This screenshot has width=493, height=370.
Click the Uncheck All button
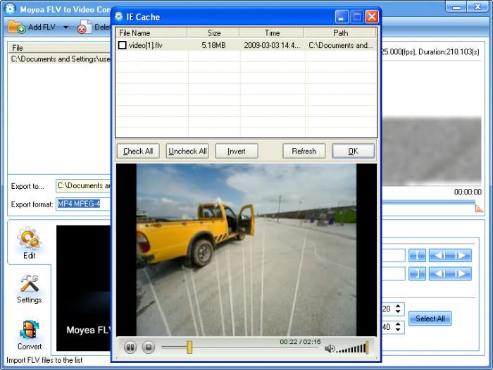pyautogui.click(x=187, y=152)
